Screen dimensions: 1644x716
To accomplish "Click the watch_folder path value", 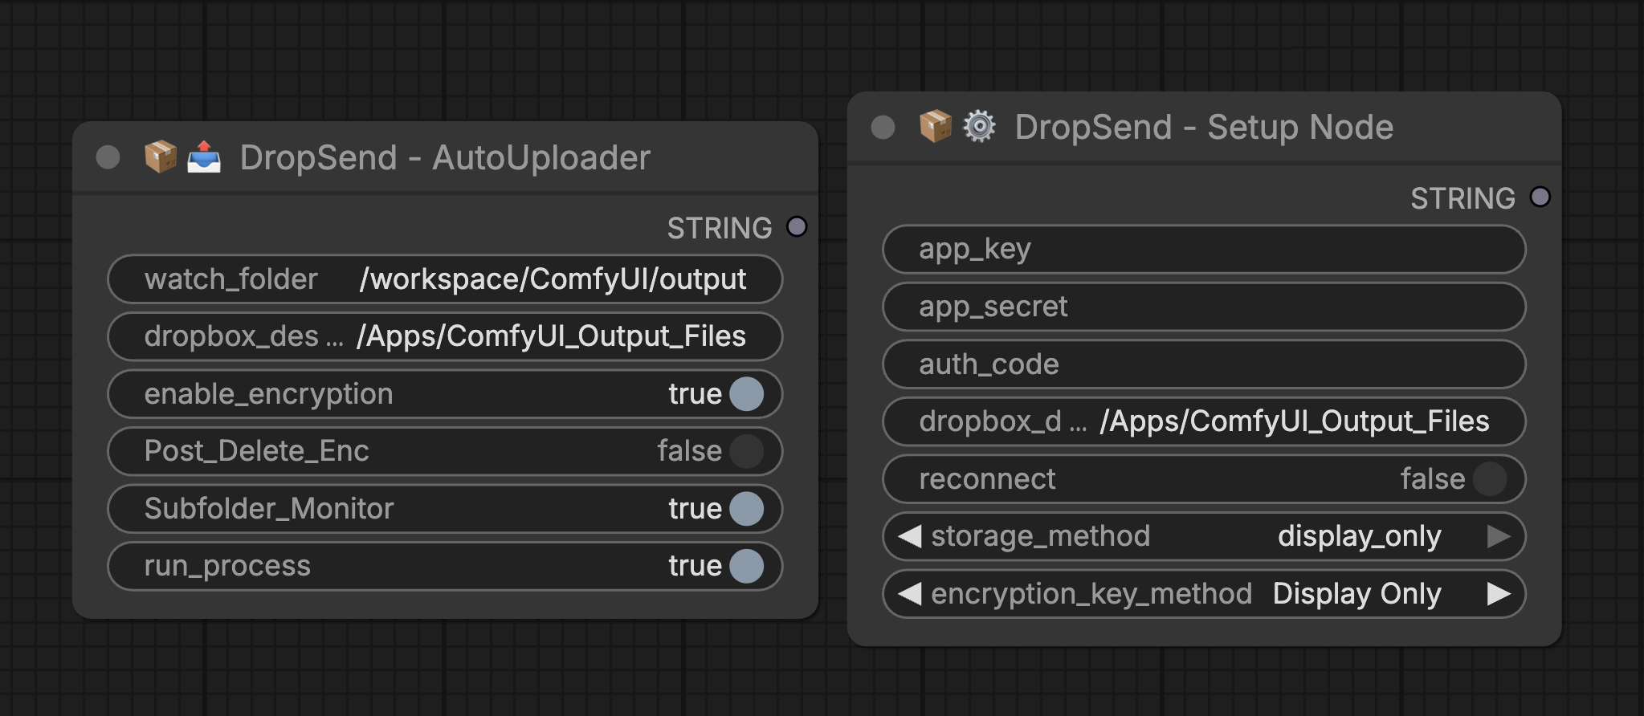I will click(x=553, y=279).
